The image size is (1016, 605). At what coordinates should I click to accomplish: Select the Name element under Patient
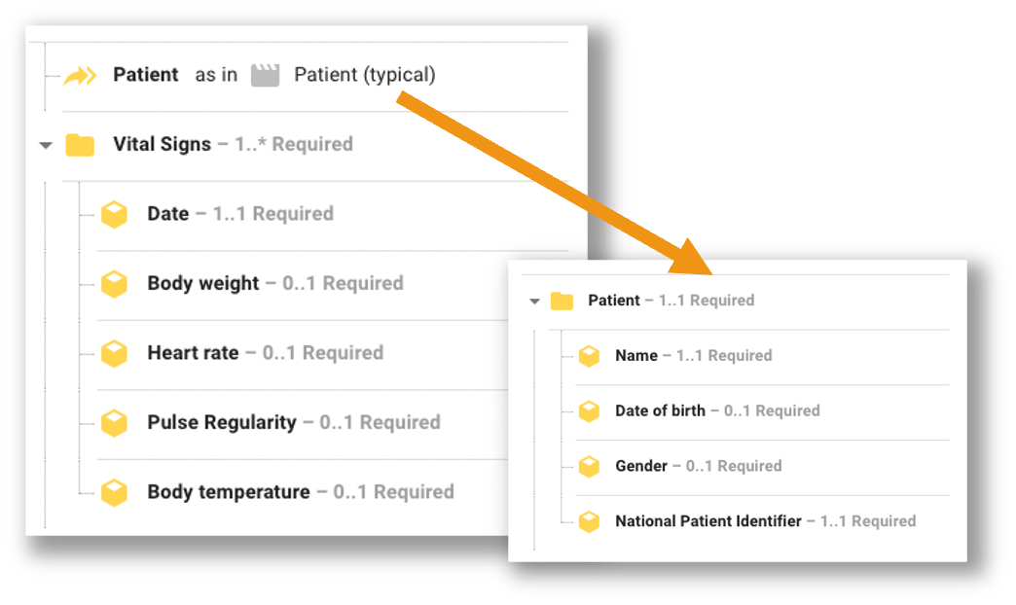(x=636, y=356)
